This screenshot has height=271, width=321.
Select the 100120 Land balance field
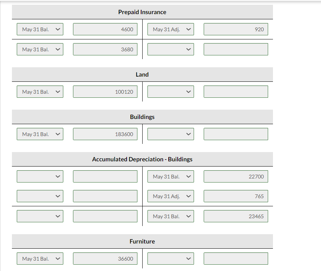pyautogui.click(x=105, y=91)
